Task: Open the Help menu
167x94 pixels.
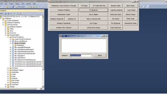Action: [34, 4]
